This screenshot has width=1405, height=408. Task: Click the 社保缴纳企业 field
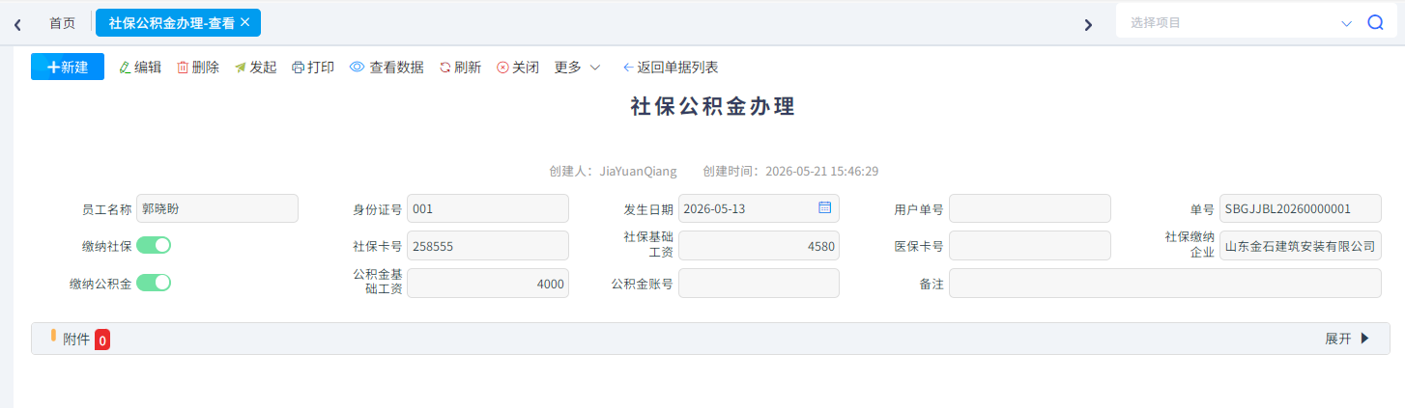coord(1301,246)
